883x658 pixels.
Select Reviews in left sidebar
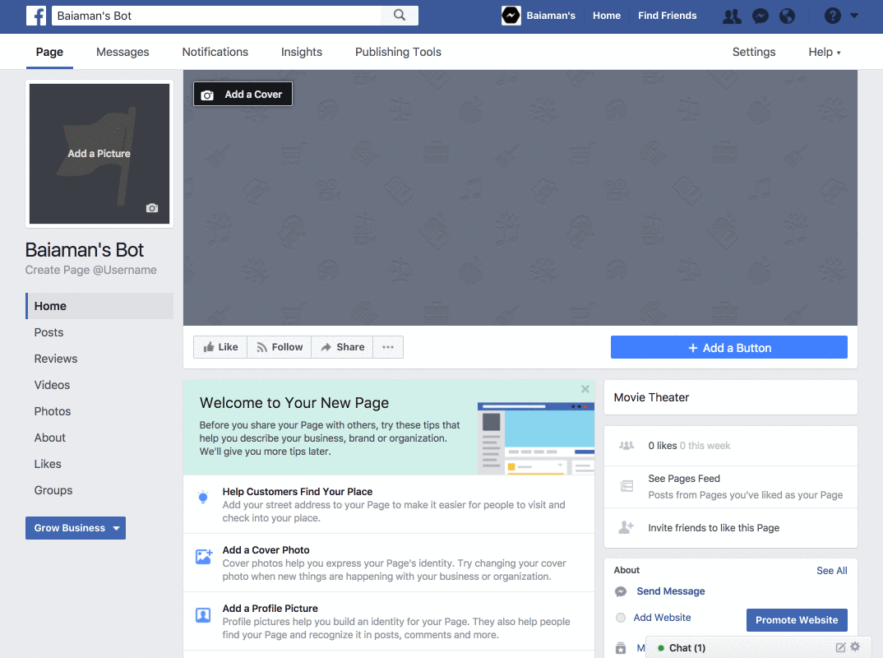click(56, 359)
